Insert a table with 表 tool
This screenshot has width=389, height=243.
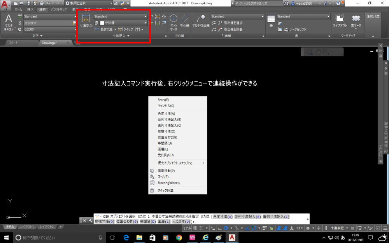[271, 21]
